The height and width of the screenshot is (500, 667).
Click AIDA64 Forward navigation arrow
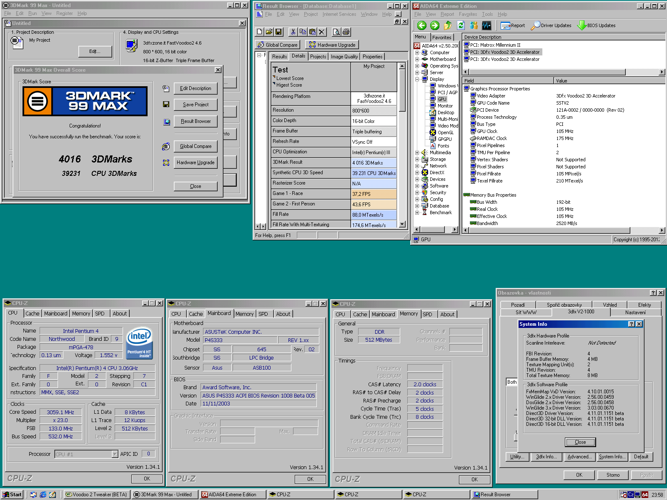[435, 25]
